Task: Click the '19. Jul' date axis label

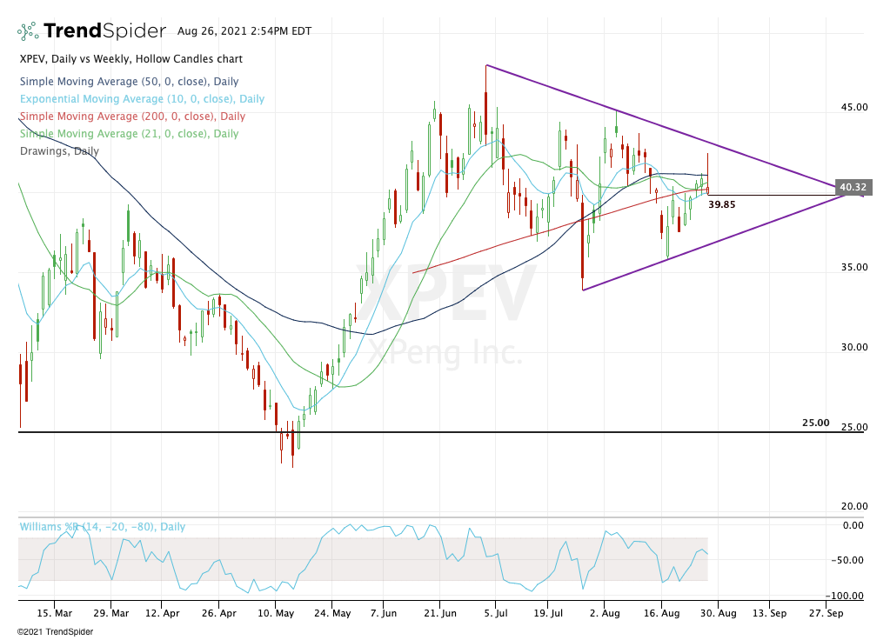Action: pyautogui.click(x=548, y=613)
